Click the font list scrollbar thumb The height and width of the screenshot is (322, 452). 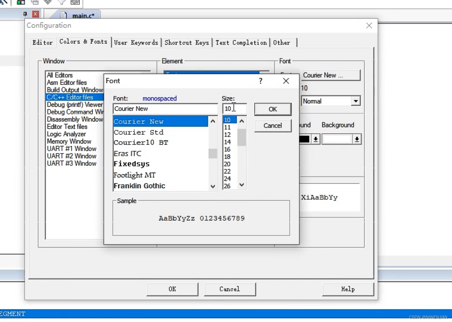point(213,153)
